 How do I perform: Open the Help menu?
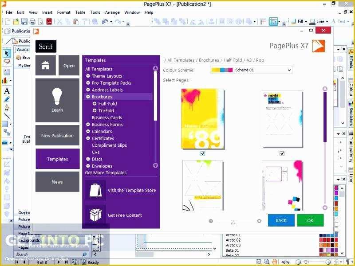pos(149,12)
